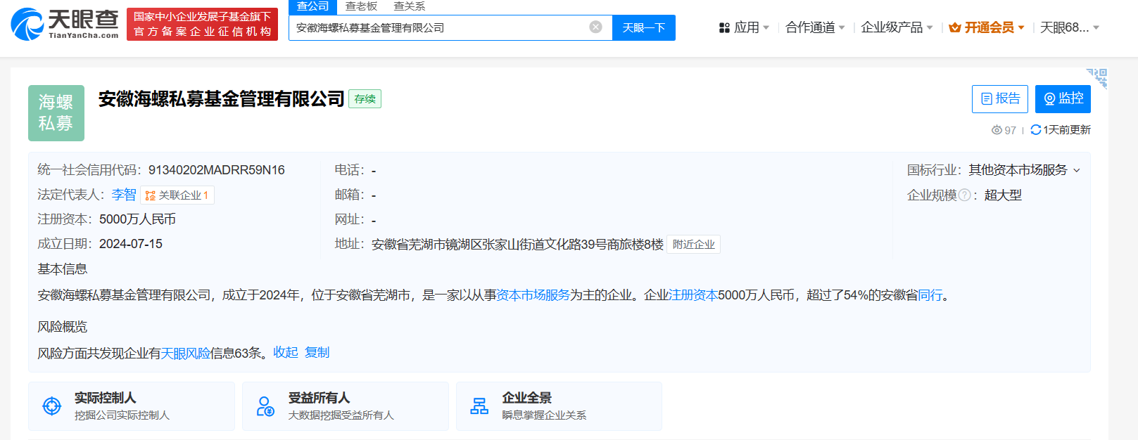Click the 实际控制人 target icon
The height and width of the screenshot is (440, 1138).
pyautogui.click(x=52, y=406)
